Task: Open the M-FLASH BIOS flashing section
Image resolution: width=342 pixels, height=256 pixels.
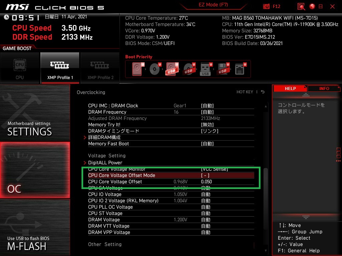Action: point(35,227)
